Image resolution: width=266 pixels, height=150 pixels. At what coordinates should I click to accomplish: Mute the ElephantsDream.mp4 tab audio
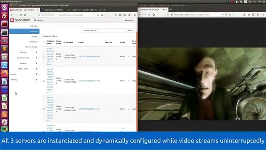click(163, 10)
